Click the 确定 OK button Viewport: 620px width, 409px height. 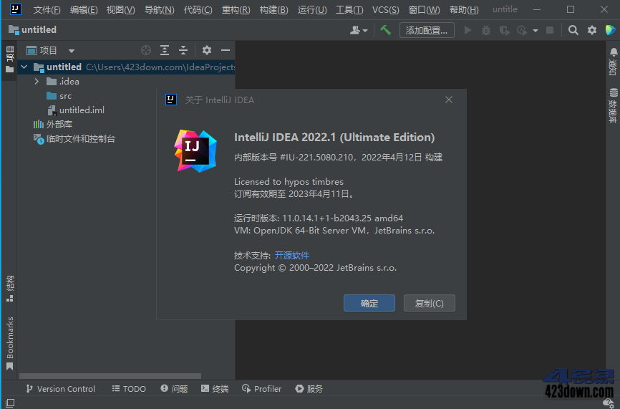369,303
